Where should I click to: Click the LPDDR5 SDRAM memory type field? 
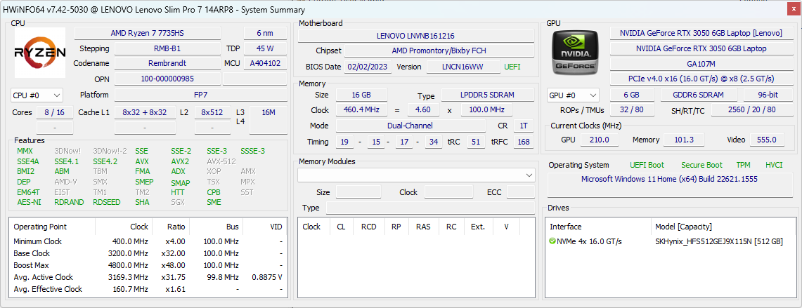point(486,96)
